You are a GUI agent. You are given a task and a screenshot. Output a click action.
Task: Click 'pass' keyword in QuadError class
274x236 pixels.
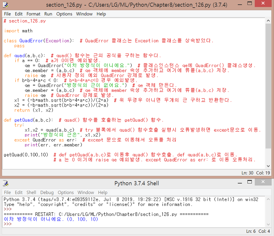click(19, 46)
